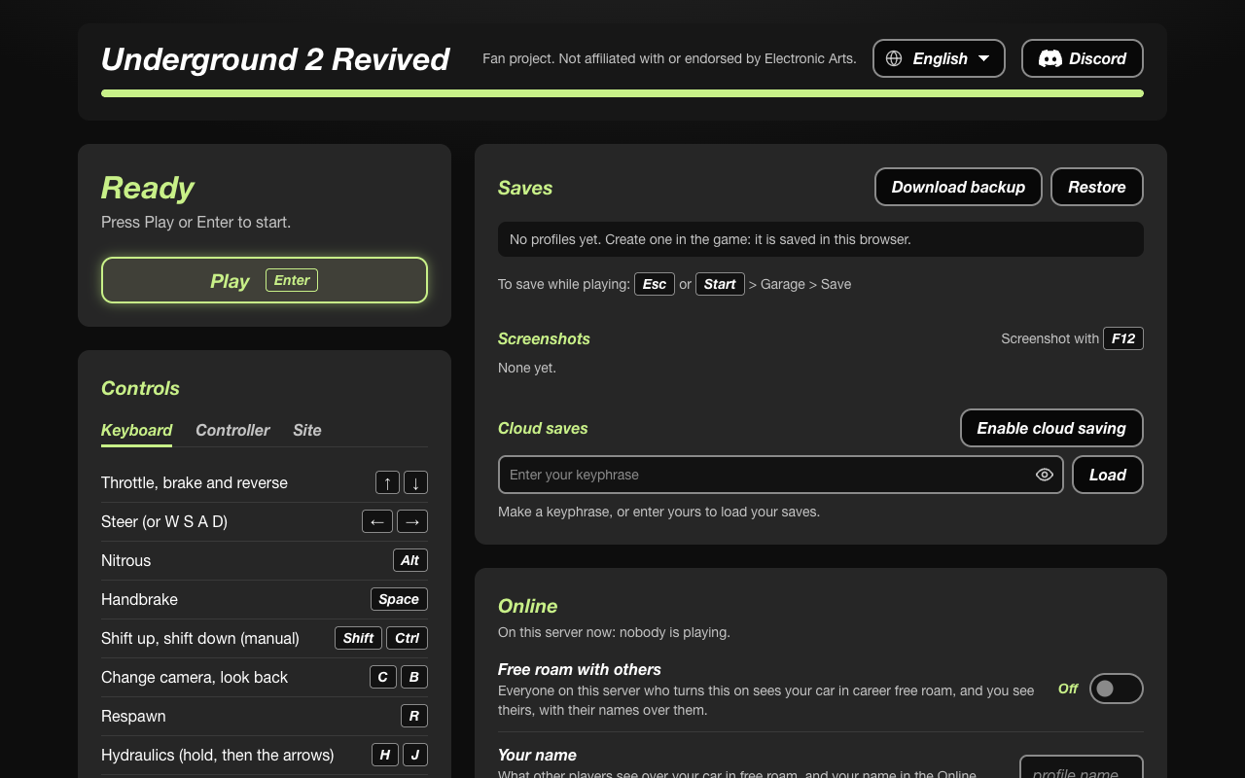Click the C key badge for camera

pyautogui.click(x=383, y=677)
